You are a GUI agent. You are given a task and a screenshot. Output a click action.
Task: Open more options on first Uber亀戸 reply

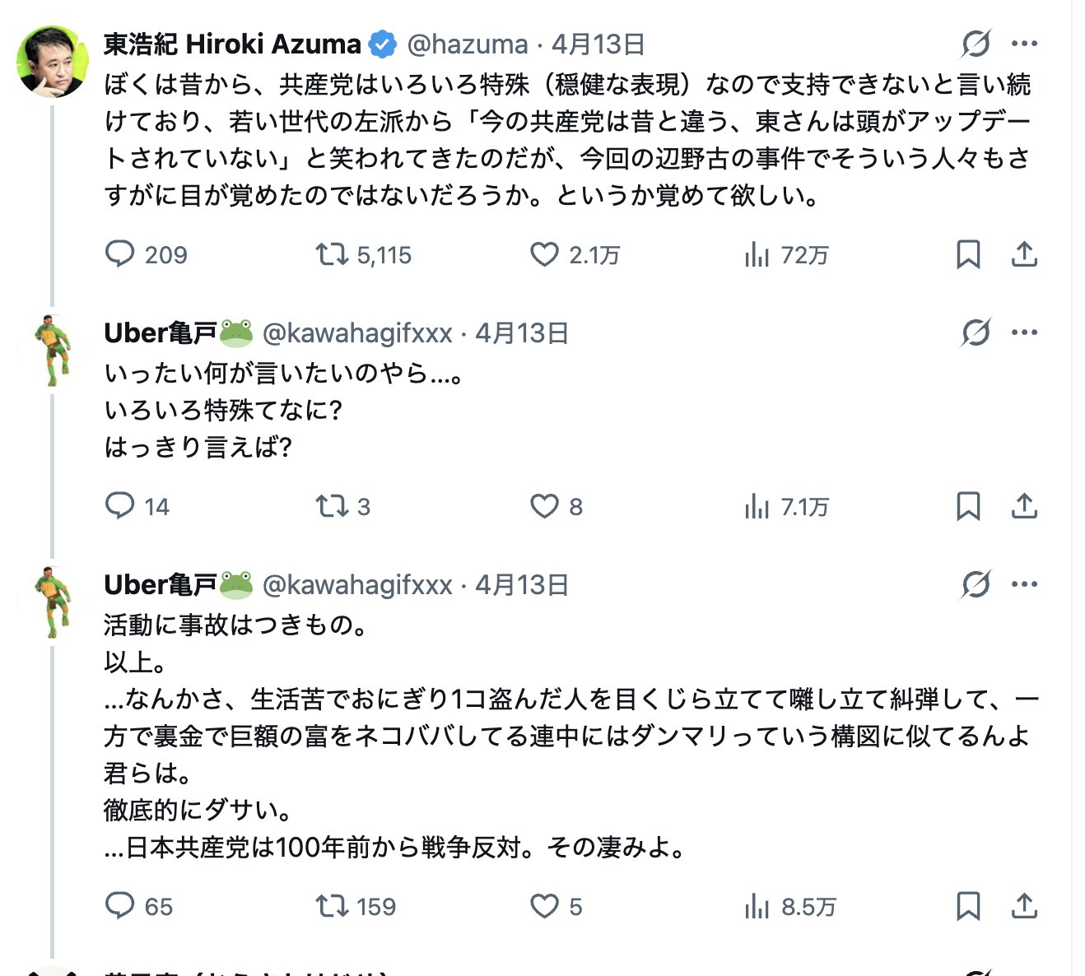[x=1024, y=332]
